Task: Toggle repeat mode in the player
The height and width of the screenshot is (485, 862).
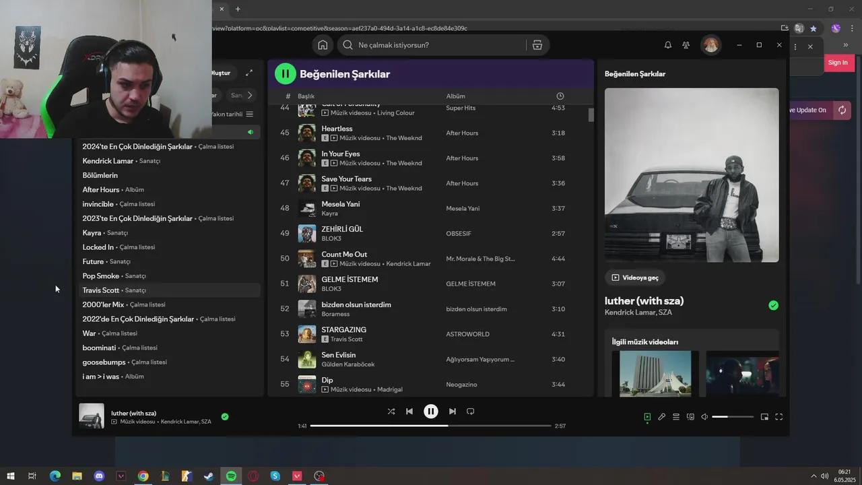Action: coord(471,412)
